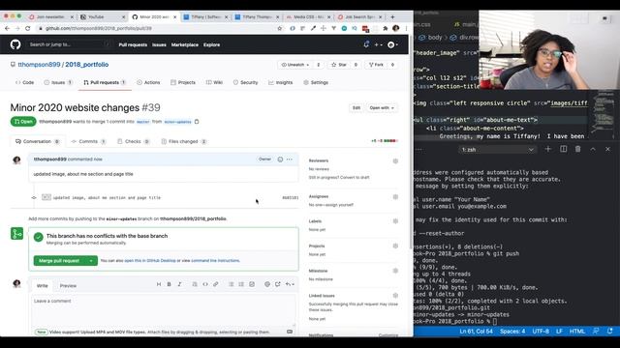Apply bold in comment editor toolbar
This screenshot has height=348, width=620.
(169, 284)
